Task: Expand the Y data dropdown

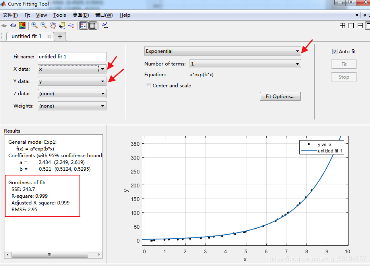Action: [72, 81]
